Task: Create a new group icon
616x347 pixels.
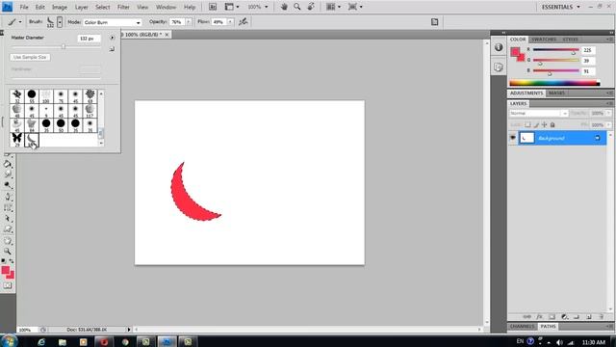Action: [577, 317]
